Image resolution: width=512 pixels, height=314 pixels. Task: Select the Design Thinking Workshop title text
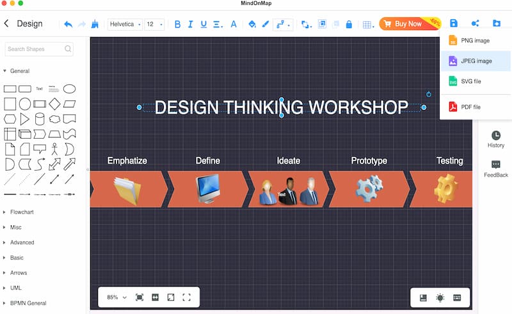(x=281, y=107)
